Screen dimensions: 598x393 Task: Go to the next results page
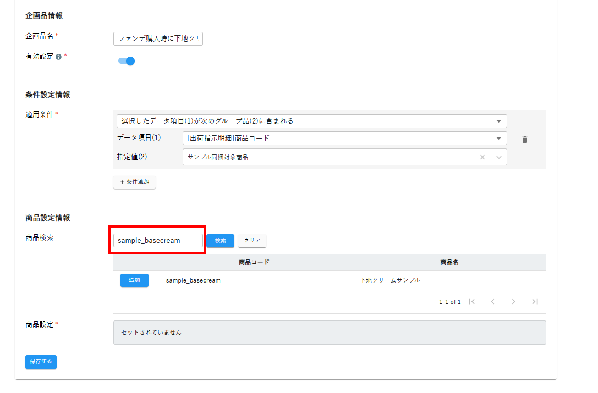point(513,302)
